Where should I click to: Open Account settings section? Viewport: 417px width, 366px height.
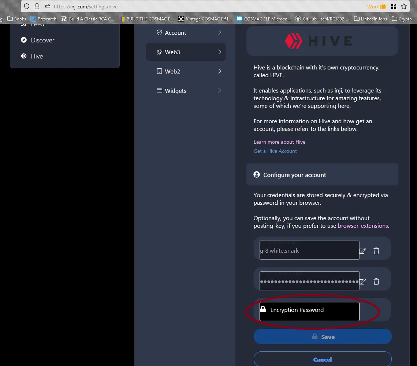coord(186,33)
